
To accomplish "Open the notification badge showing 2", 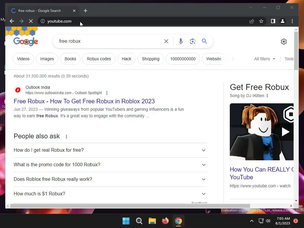I will pyautogui.click(x=296, y=221).
